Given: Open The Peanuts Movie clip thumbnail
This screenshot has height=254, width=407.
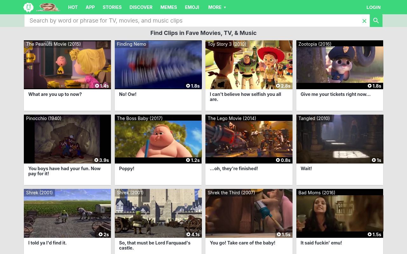Looking at the screenshot, I should (x=67, y=65).
